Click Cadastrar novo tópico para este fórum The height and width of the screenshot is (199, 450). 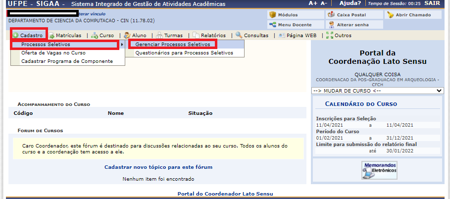(x=158, y=167)
